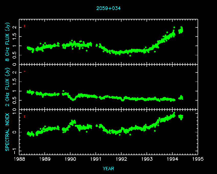Screen dimensions: 217x174
Task: Click the YEAR x-axis label
Action: pyautogui.click(x=108, y=168)
